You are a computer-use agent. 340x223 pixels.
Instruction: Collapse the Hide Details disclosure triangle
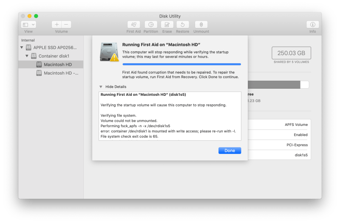pos(101,87)
